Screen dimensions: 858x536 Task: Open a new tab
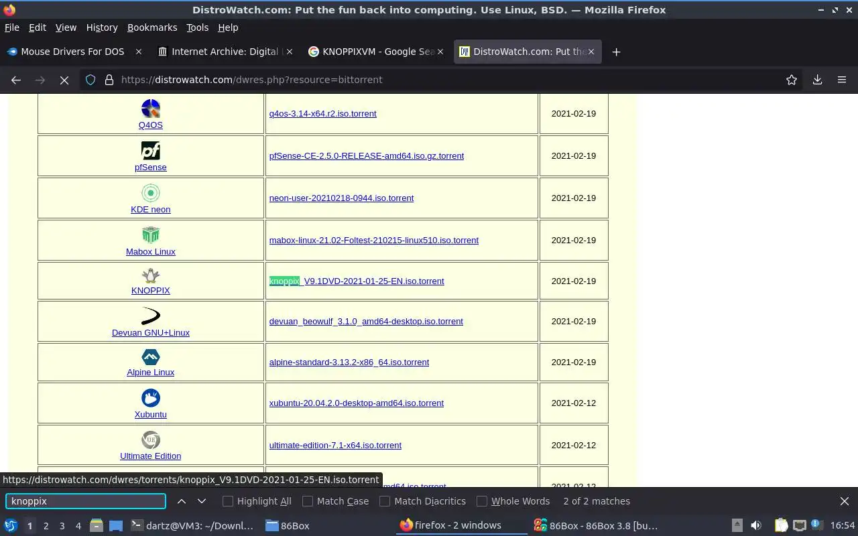616,52
